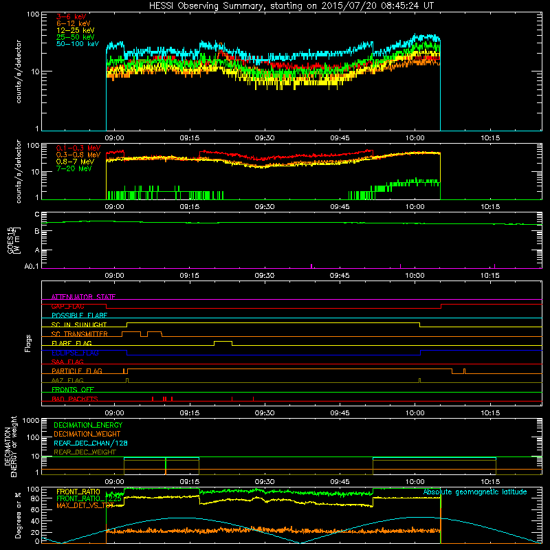
Task: Select the 7-20 MeV legend label
Action: point(74,168)
